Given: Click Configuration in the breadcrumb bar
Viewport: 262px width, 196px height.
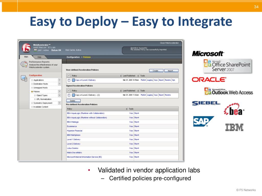Looking at the screenshot, I should [73, 57].
